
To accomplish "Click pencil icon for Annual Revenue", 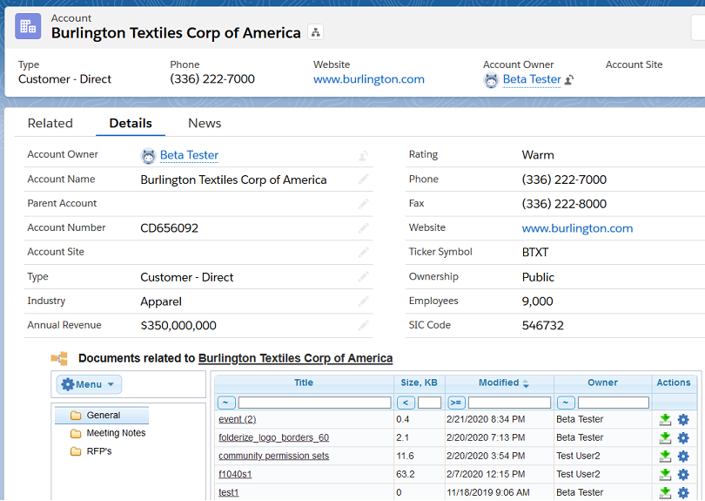I will (363, 326).
